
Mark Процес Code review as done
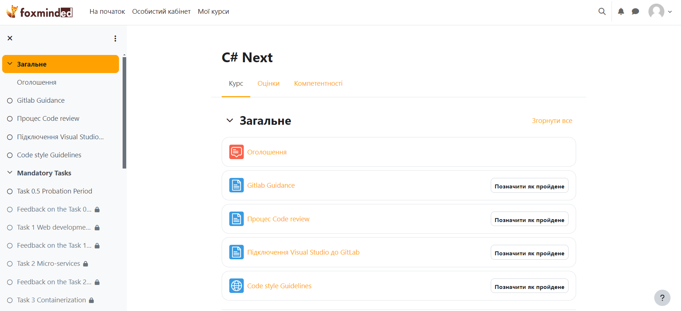tap(529, 219)
